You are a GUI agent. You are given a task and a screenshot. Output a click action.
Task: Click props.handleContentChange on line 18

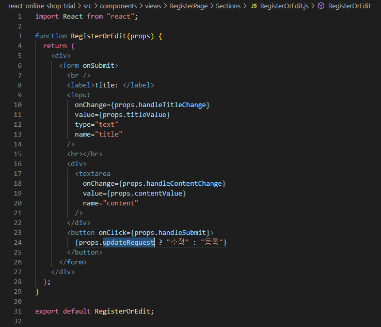coord(172,184)
